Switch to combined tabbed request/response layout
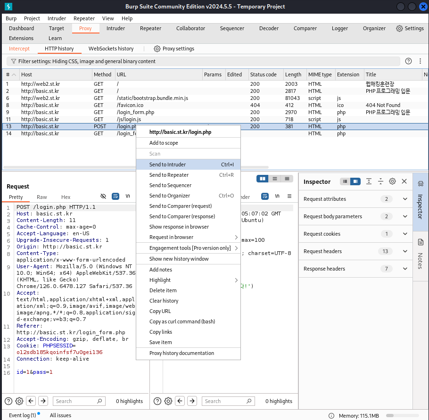The image size is (429, 420). (287, 179)
